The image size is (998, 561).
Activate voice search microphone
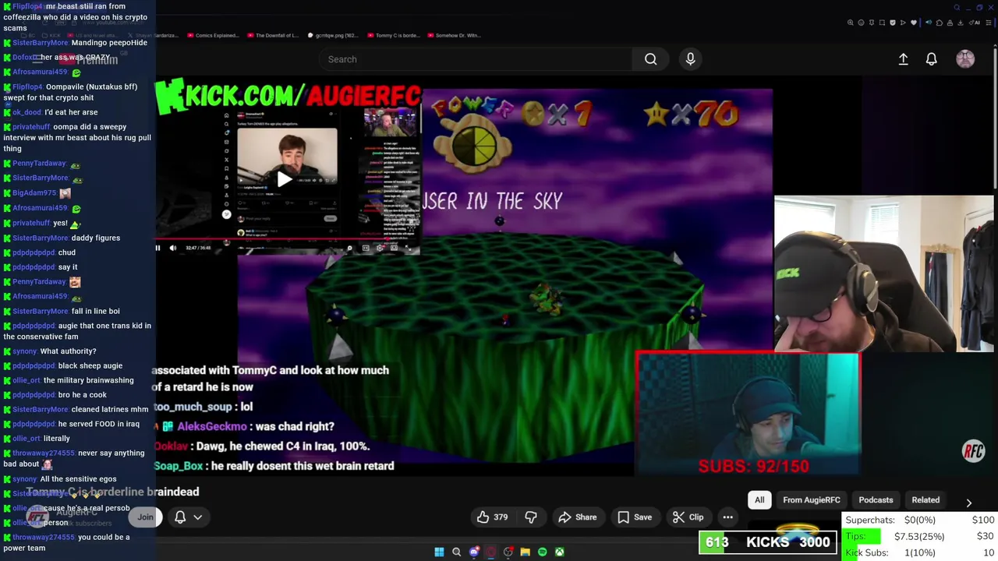[690, 59]
